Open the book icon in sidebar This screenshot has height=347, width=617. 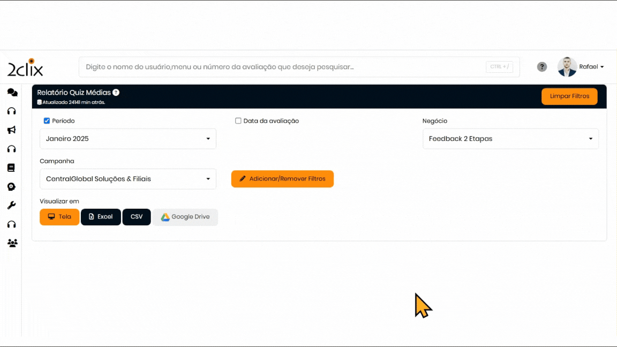point(11,168)
